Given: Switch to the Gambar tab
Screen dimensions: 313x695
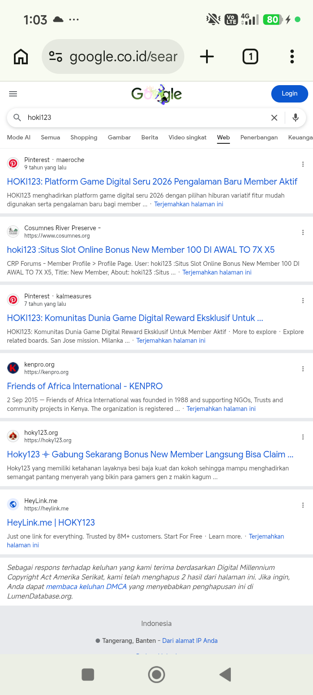Looking at the screenshot, I should pos(119,137).
